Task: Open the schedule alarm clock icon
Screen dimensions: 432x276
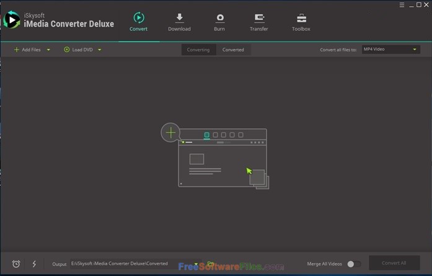Action: [x=16, y=264]
